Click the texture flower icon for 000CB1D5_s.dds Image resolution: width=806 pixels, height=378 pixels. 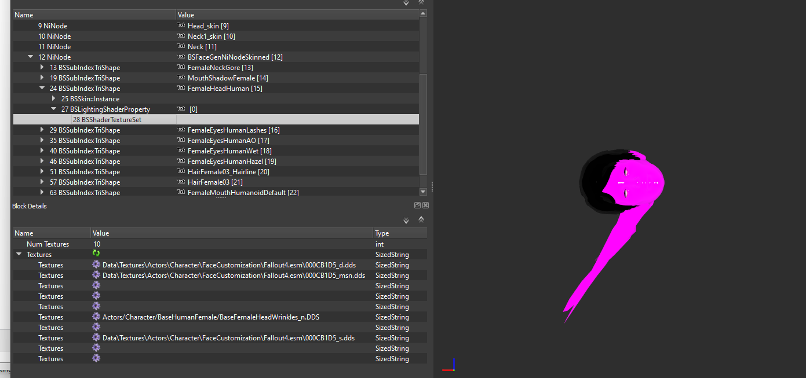(96, 337)
